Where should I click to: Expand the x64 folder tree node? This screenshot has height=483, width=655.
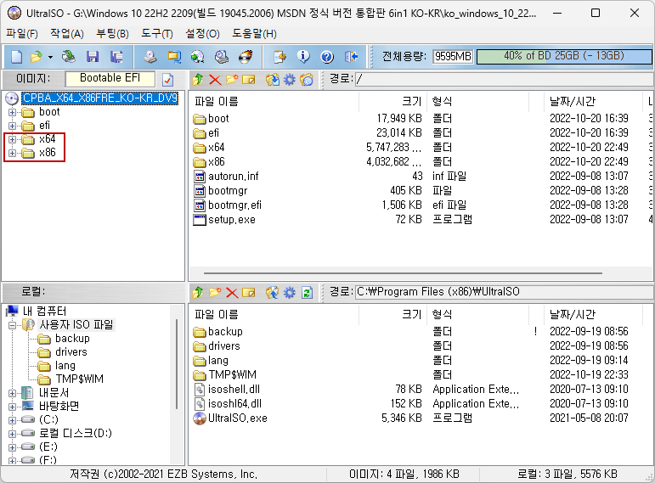click(x=12, y=139)
